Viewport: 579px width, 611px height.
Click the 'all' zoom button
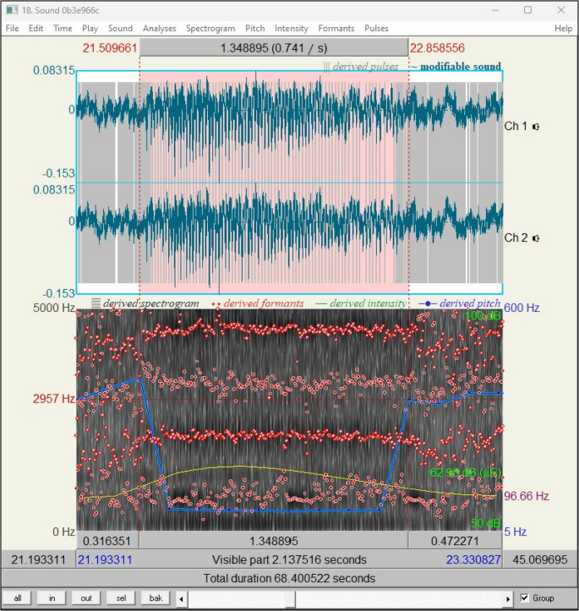[x=18, y=597]
